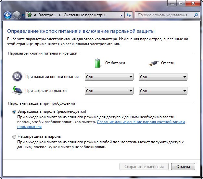Click the Отмена button
203x179 pixels.
[183, 167]
